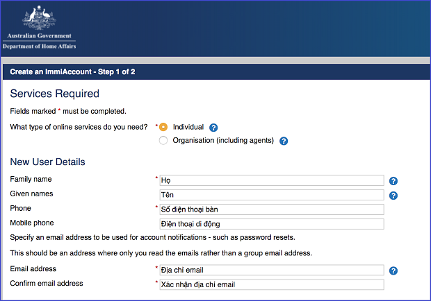431x301 pixels.
Task: Click the Email address input field
Action: pyautogui.click(x=272, y=270)
